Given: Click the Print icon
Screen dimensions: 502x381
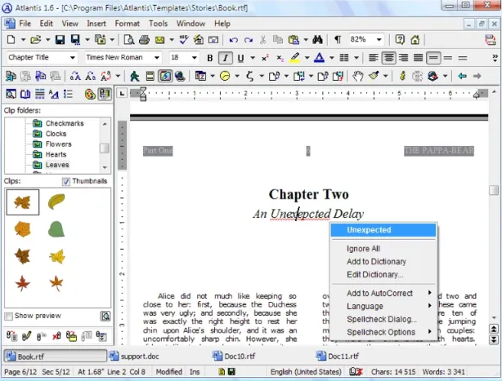Looking at the screenshot, I should [x=144, y=40].
